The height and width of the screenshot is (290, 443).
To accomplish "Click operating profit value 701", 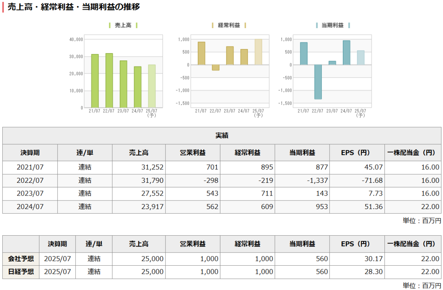I will pos(212,167).
